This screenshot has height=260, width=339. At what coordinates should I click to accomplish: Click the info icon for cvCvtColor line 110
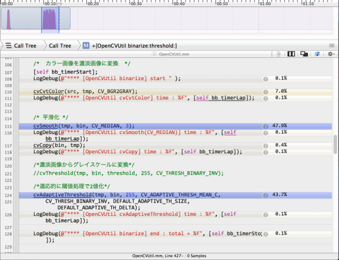(x=266, y=92)
